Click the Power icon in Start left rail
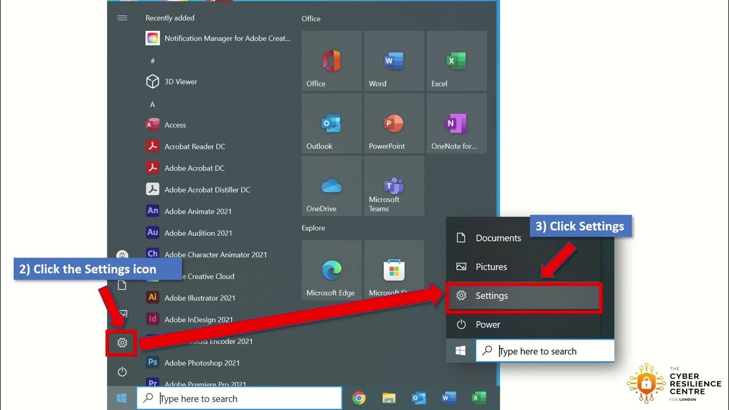The height and width of the screenshot is (410, 729). pos(122,372)
